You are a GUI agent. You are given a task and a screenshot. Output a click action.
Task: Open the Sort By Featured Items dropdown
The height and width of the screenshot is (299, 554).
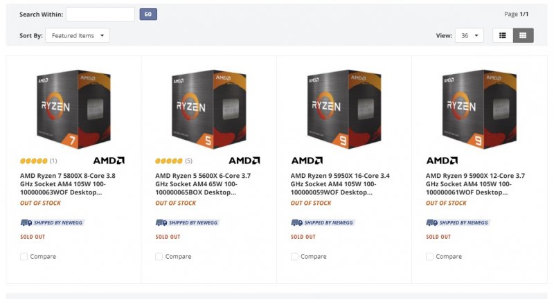[x=77, y=35]
